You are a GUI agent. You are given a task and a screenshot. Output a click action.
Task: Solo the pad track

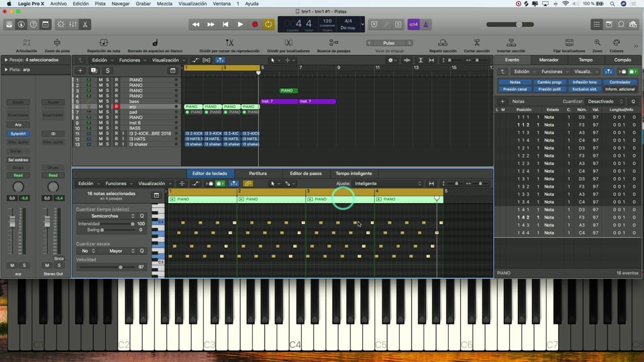(x=108, y=112)
